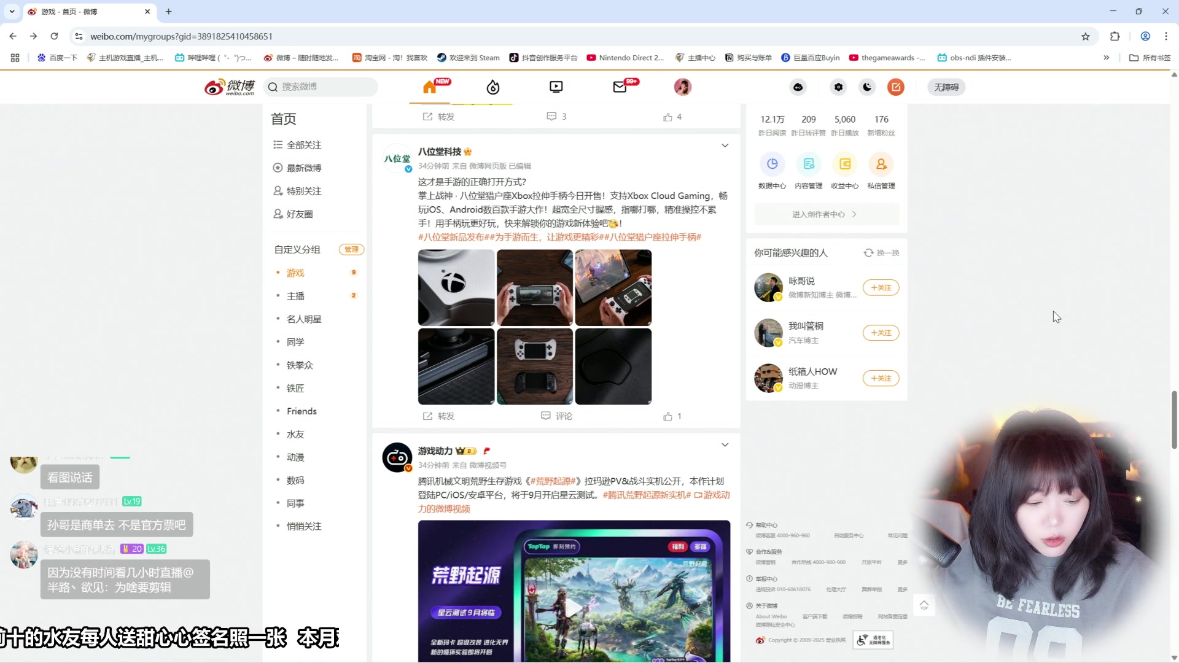The height and width of the screenshot is (663, 1179).
Task: Open the 欢迎来到 Steam bookmark
Action: point(469,58)
